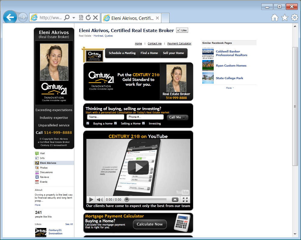Click the calculator image icon
This screenshot has width=301, height=240.
point(182,223)
